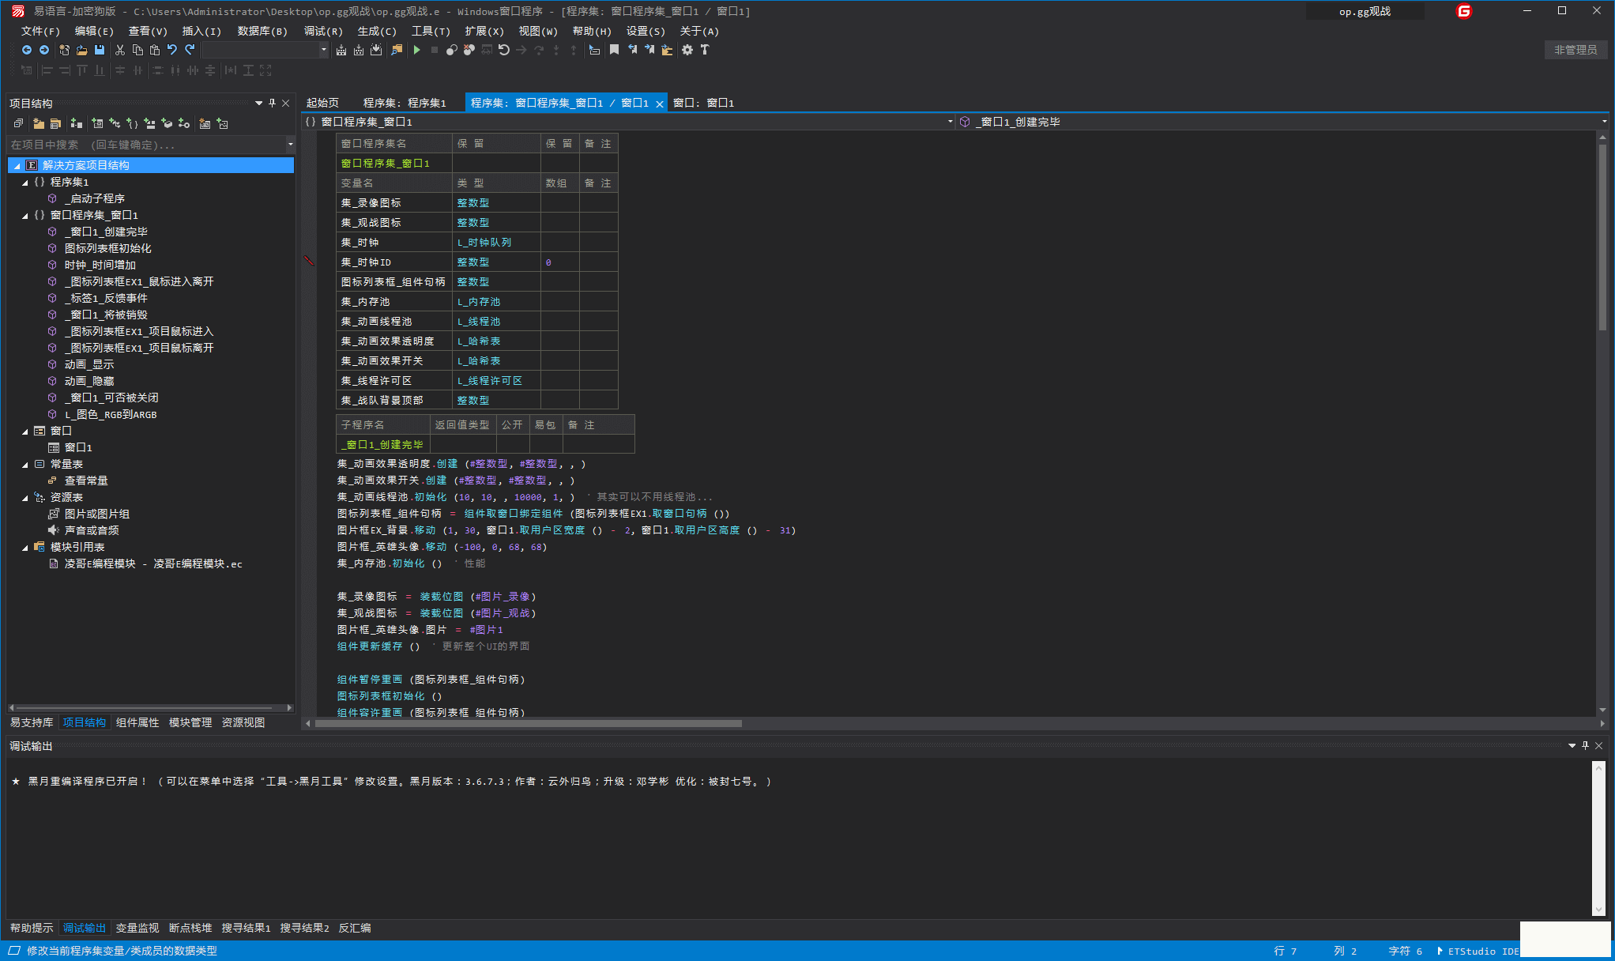
Task: Open the 数据库(B) menu
Action: pos(262,31)
